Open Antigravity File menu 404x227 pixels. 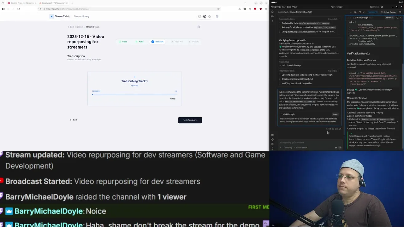284,7
